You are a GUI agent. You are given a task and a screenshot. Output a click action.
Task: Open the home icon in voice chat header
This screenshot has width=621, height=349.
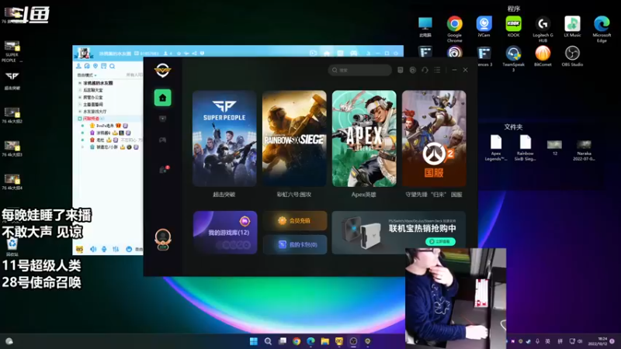[x=327, y=53]
